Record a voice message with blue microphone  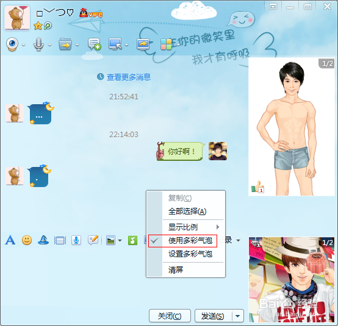pyautogui.click(x=76, y=240)
